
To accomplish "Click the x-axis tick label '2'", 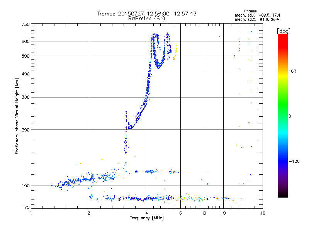I will pyautogui.click(x=89, y=213).
